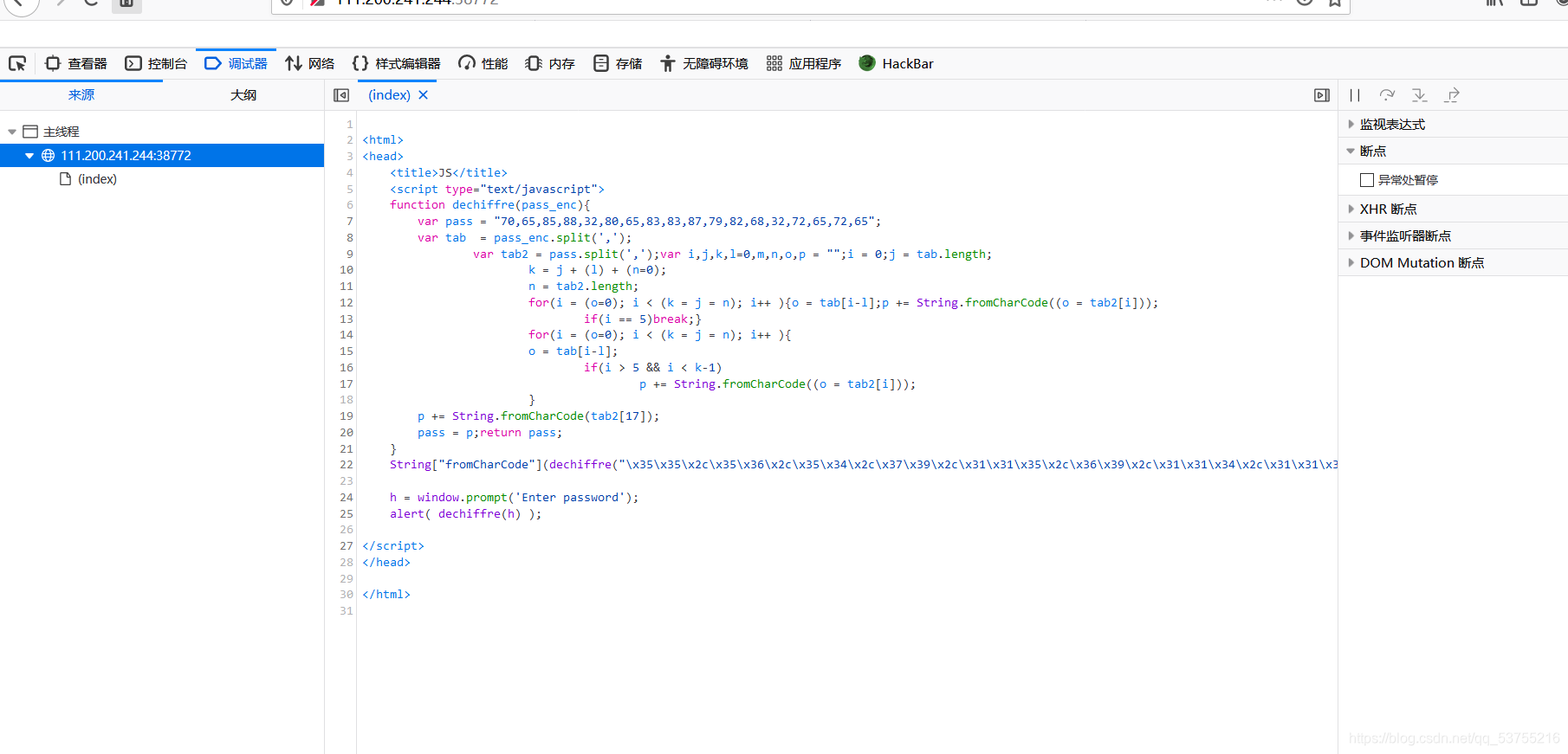This screenshot has height=754, width=1568.
Task: Expand the XHR breakpoints (XHR 断点) section
Action: 1453,209
